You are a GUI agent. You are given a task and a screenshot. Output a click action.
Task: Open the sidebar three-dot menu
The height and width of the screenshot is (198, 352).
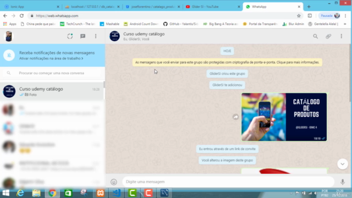coord(96,36)
